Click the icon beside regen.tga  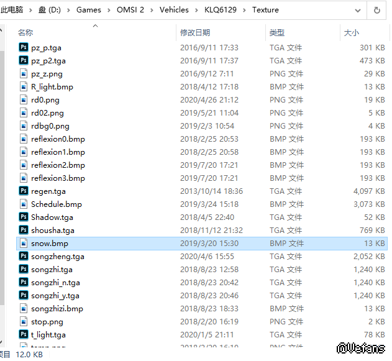coord(24,191)
